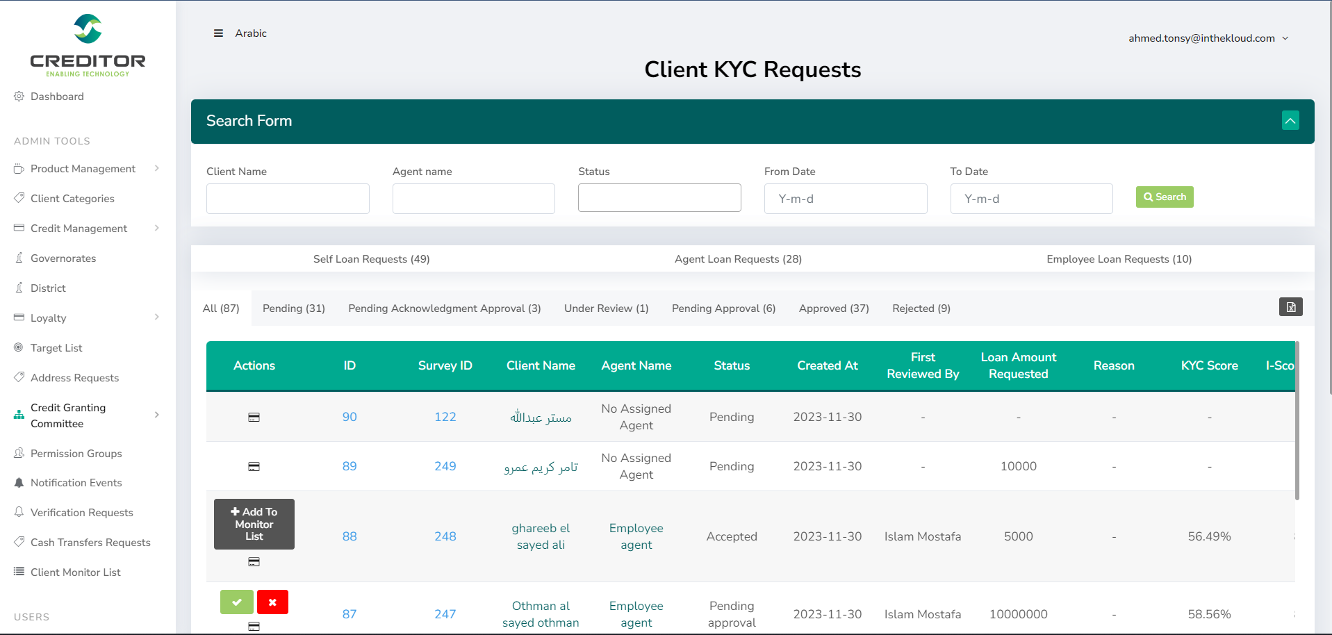Click the card icon in row 89
Screen dimensions: 1332x635
point(254,467)
